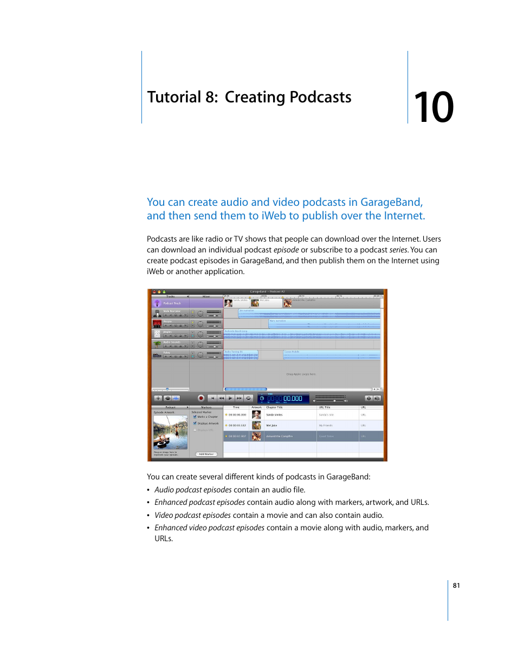Click the Tracks column header
This screenshot has height=669, width=517.
(x=171, y=296)
